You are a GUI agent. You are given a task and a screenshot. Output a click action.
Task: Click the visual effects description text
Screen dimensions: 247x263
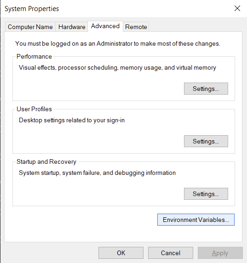point(117,67)
